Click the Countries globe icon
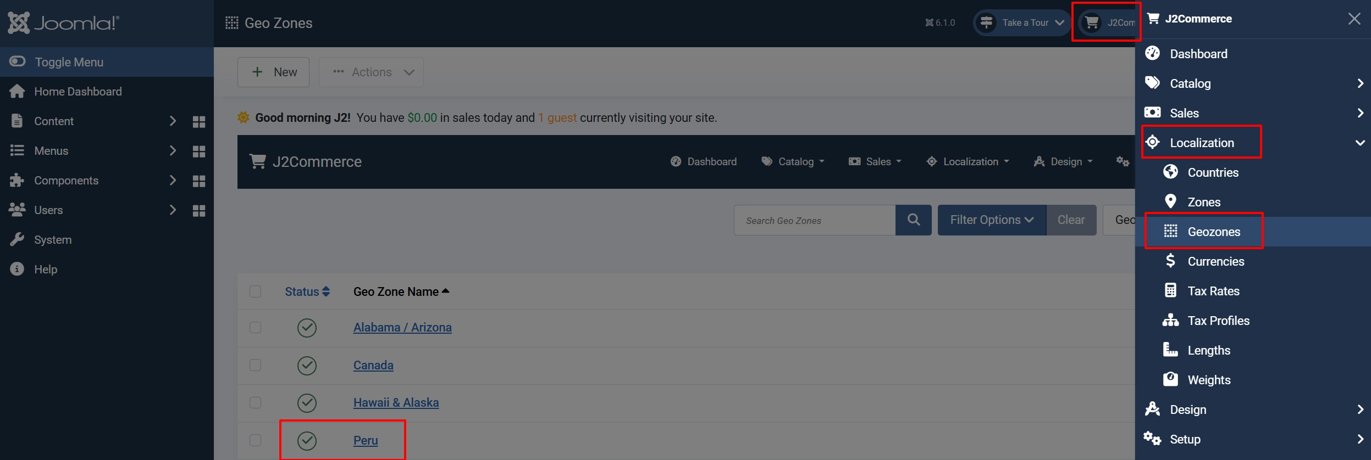The width and height of the screenshot is (1371, 460). click(x=1170, y=172)
